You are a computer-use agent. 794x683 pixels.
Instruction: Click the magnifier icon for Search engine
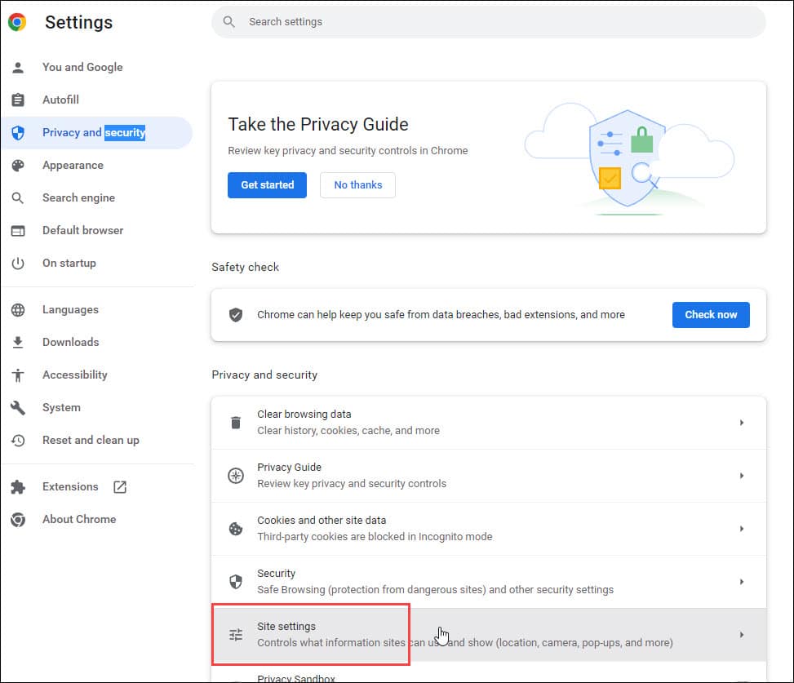pyautogui.click(x=18, y=198)
